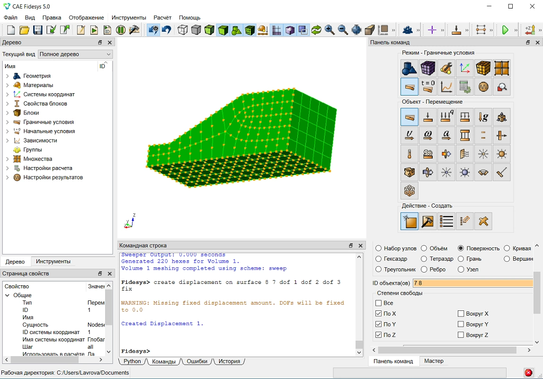Uncheck the 'По Y' checkbox

click(379, 324)
